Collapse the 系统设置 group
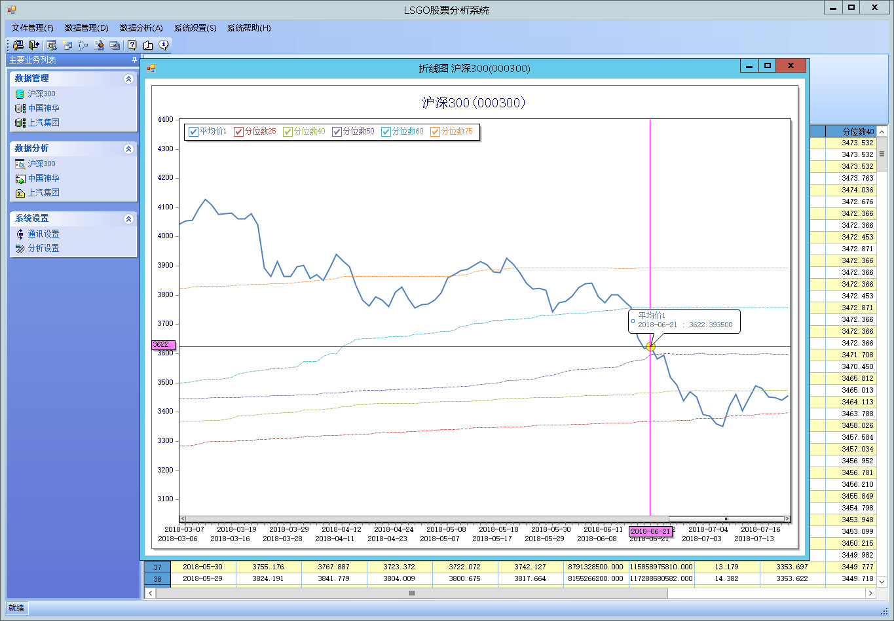 [128, 219]
